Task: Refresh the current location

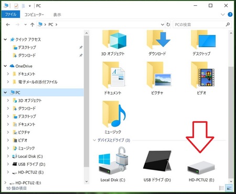Action: point(168,25)
